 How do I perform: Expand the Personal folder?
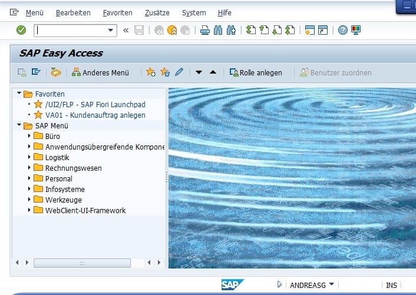point(29,178)
